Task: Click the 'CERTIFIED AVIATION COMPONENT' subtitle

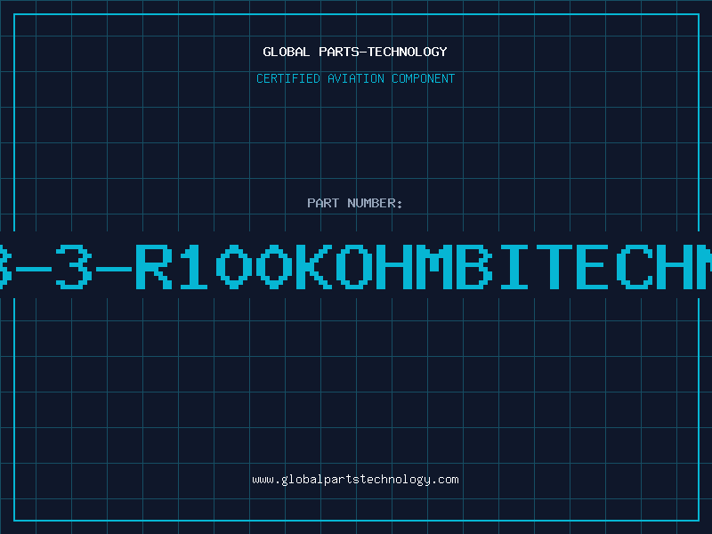Action: [355, 78]
